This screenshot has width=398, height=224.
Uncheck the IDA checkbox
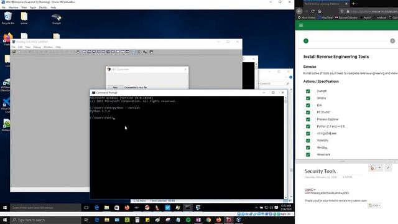click(x=308, y=105)
